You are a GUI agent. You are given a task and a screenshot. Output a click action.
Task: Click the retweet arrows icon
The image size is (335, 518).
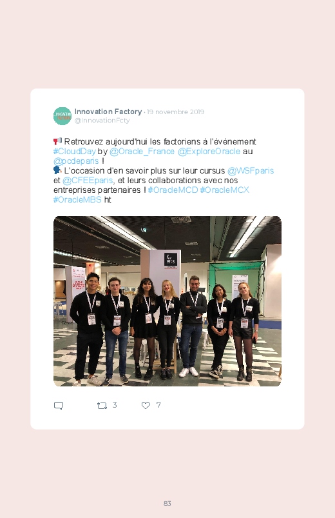102,405
